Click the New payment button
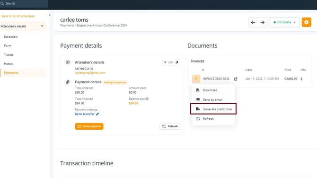 [89, 126]
